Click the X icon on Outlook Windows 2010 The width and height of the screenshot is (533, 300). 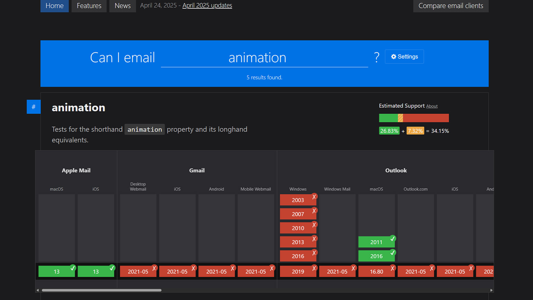tap(314, 225)
